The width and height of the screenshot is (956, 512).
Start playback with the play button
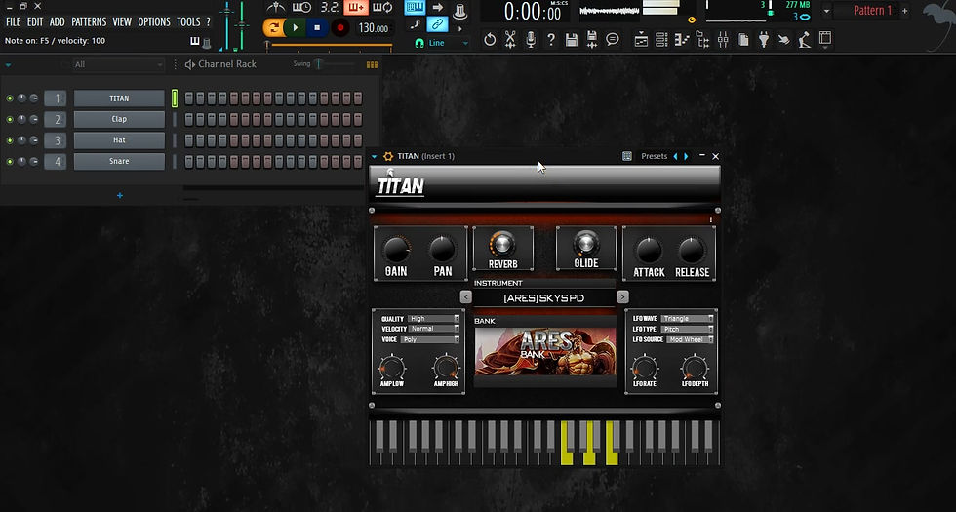pyautogui.click(x=295, y=27)
